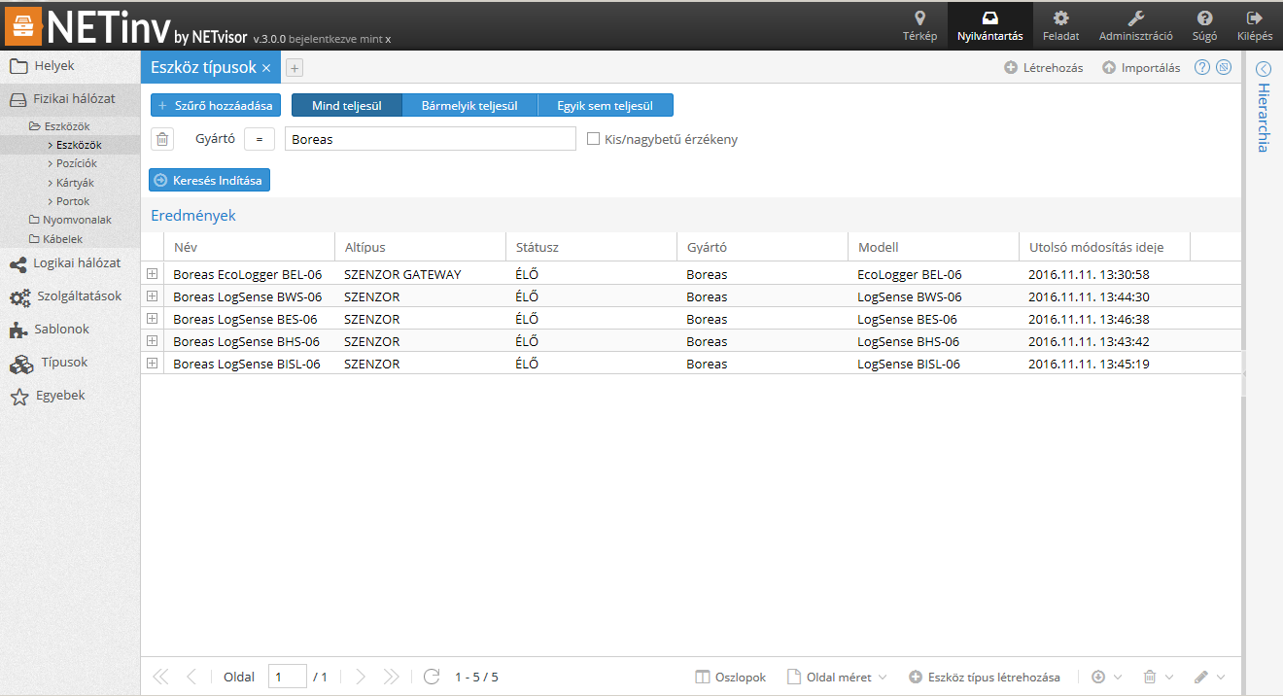Expand Boreas LogSense BES-06 row

click(152, 319)
